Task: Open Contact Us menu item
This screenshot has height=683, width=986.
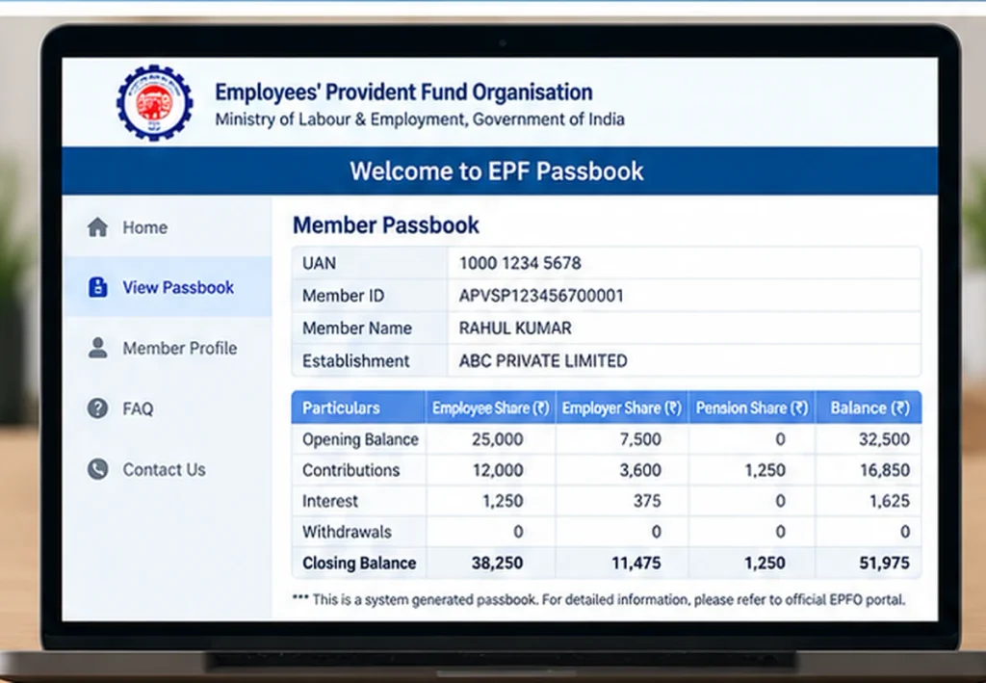Action: coord(168,469)
